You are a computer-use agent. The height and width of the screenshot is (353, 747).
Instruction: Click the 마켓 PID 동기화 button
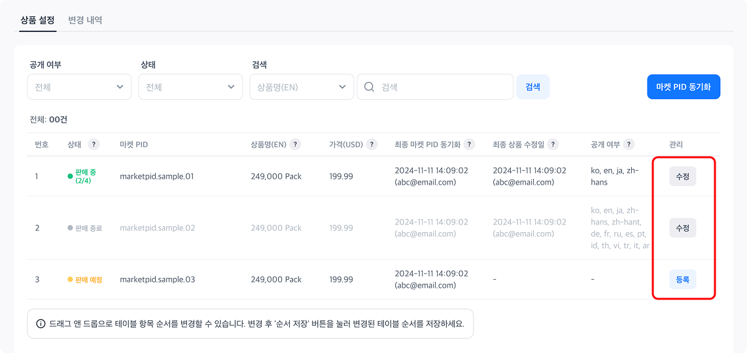point(684,87)
